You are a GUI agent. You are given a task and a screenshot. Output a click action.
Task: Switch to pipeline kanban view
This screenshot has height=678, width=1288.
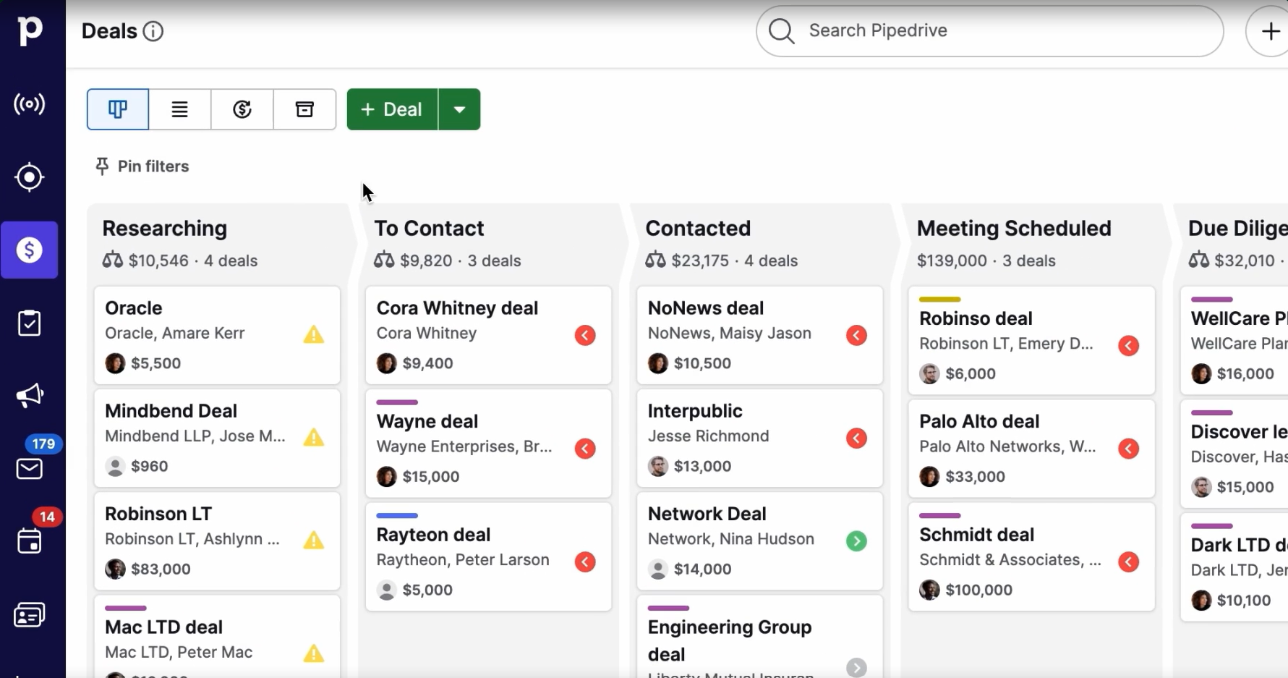[x=118, y=109]
